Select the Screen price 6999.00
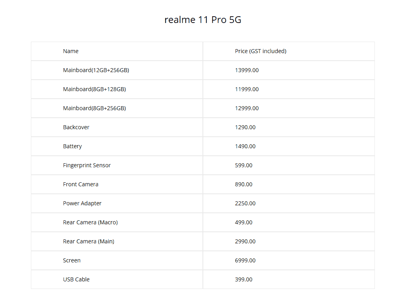 245,260
